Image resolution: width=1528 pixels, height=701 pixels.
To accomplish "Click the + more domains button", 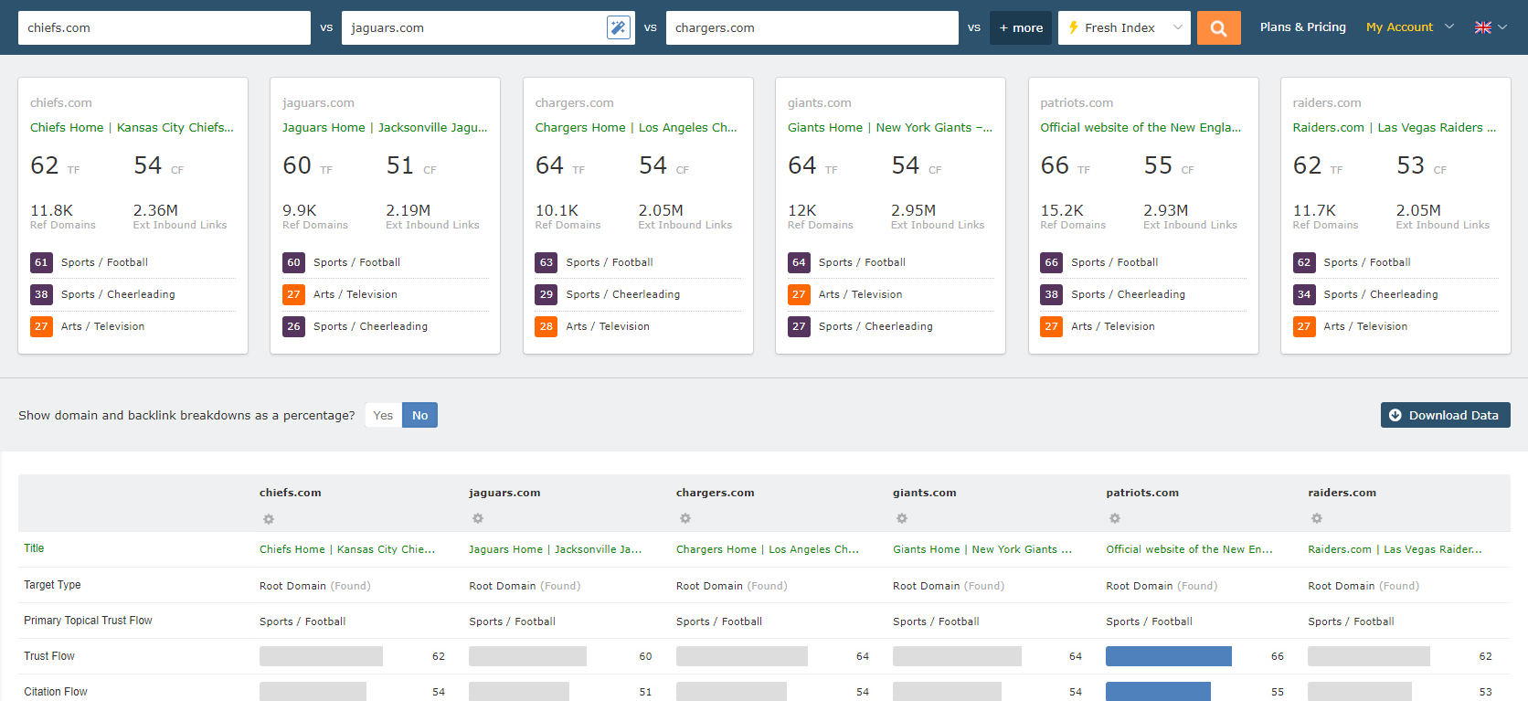I will (1021, 28).
